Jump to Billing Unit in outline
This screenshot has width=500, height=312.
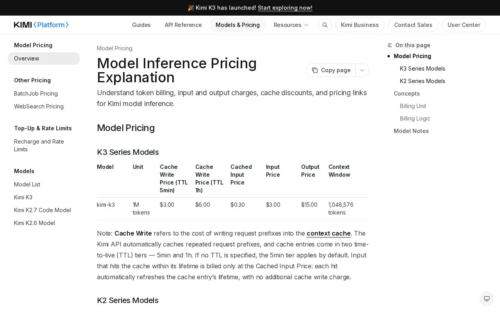coord(413,106)
